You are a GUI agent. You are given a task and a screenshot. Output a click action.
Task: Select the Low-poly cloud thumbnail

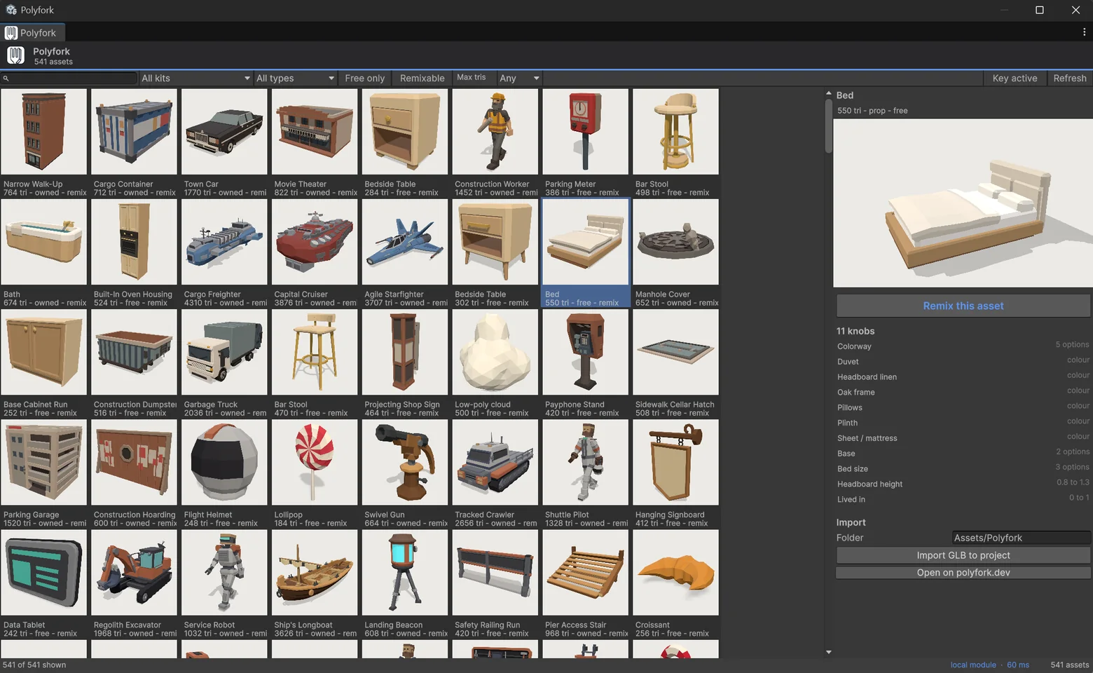pyautogui.click(x=495, y=352)
